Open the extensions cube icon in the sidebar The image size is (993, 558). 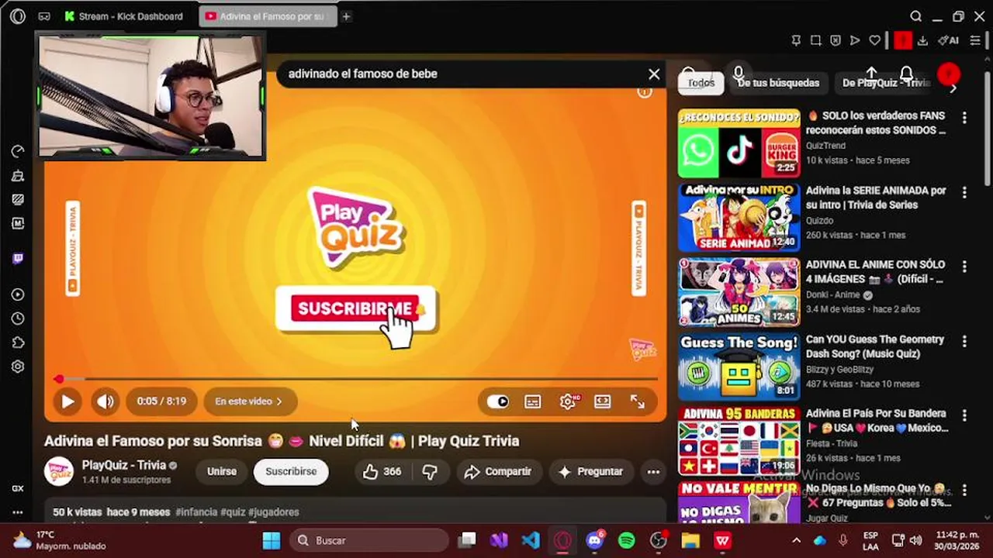(18, 343)
